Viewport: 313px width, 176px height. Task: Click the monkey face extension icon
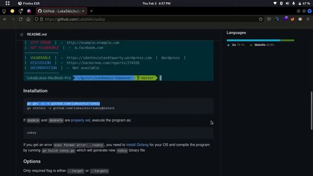click(300, 19)
